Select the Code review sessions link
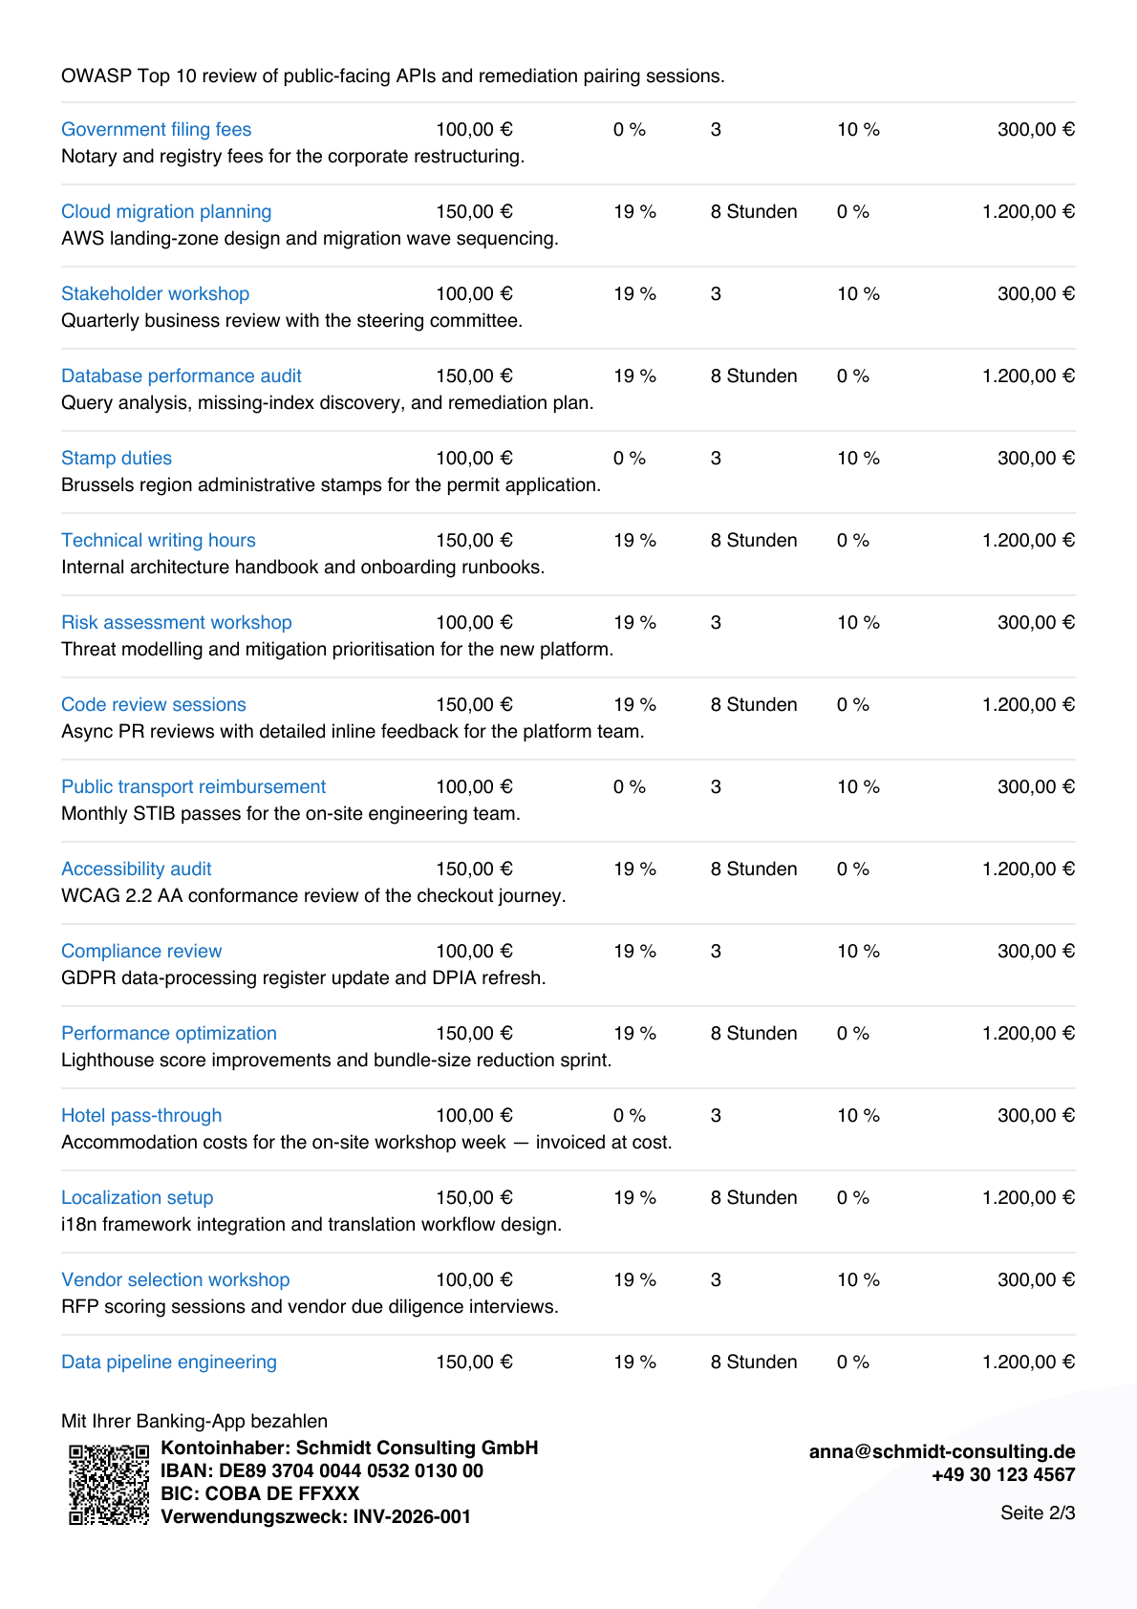This screenshot has width=1137, height=1609. pos(154,704)
